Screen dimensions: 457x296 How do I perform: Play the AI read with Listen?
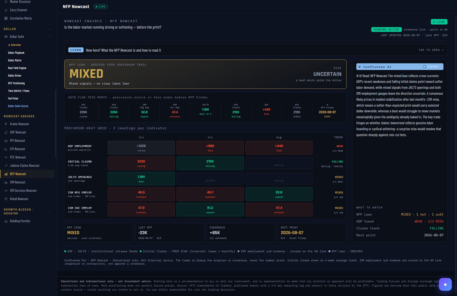431,67
